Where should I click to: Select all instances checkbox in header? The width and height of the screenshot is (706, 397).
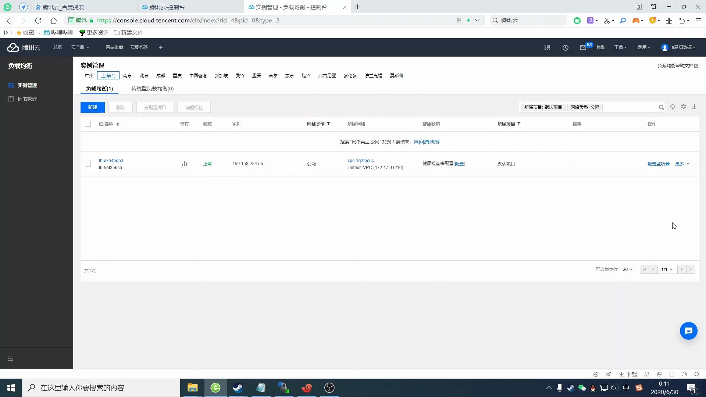pyautogui.click(x=88, y=124)
